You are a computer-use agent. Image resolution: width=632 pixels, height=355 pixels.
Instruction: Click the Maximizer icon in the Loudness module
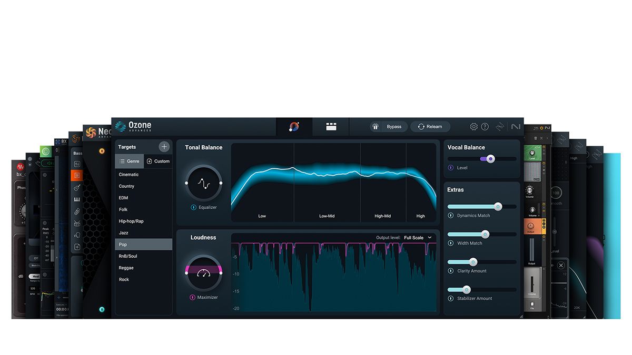(x=193, y=297)
